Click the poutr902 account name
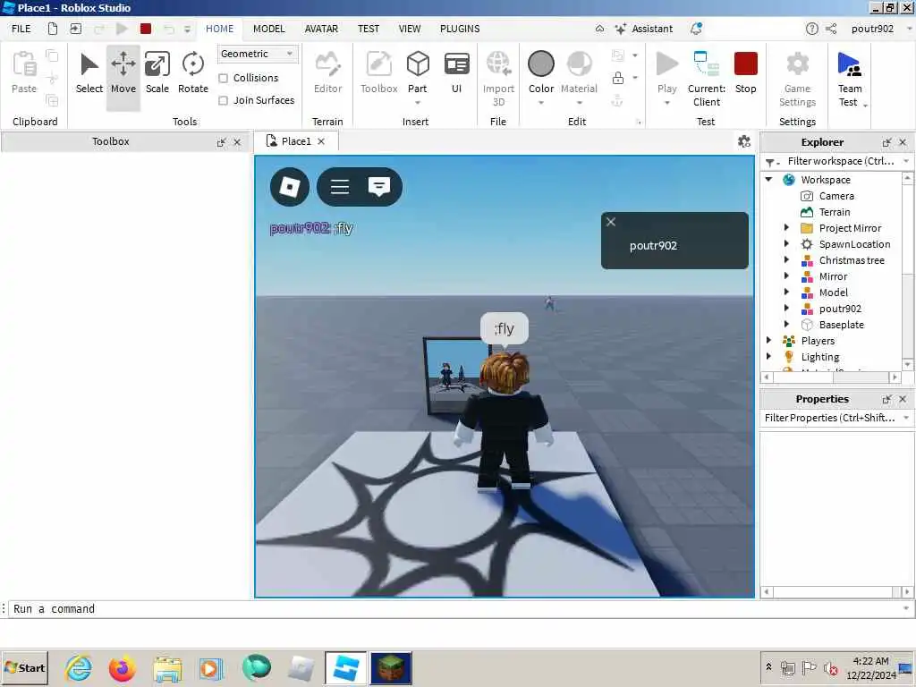 tap(872, 29)
